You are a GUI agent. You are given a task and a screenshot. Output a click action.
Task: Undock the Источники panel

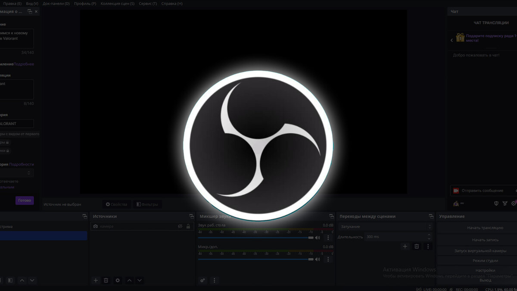[191, 216]
